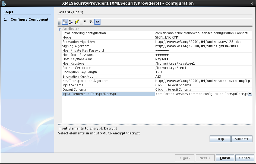Select Host Store Password label

[78, 55]
